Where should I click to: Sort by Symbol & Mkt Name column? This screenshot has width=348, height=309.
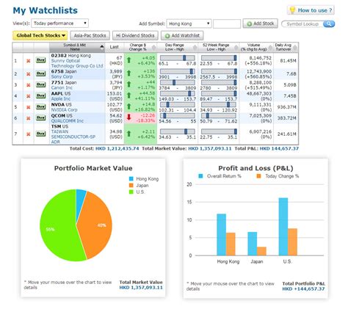tap(77, 47)
